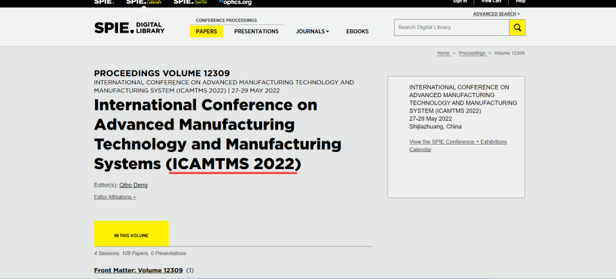Go to the Home breadcrumb
This screenshot has height=279, width=616.
pos(443,53)
